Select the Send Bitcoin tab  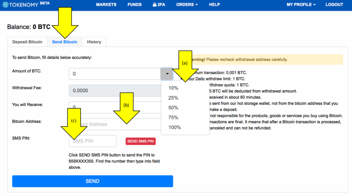[x=65, y=42]
